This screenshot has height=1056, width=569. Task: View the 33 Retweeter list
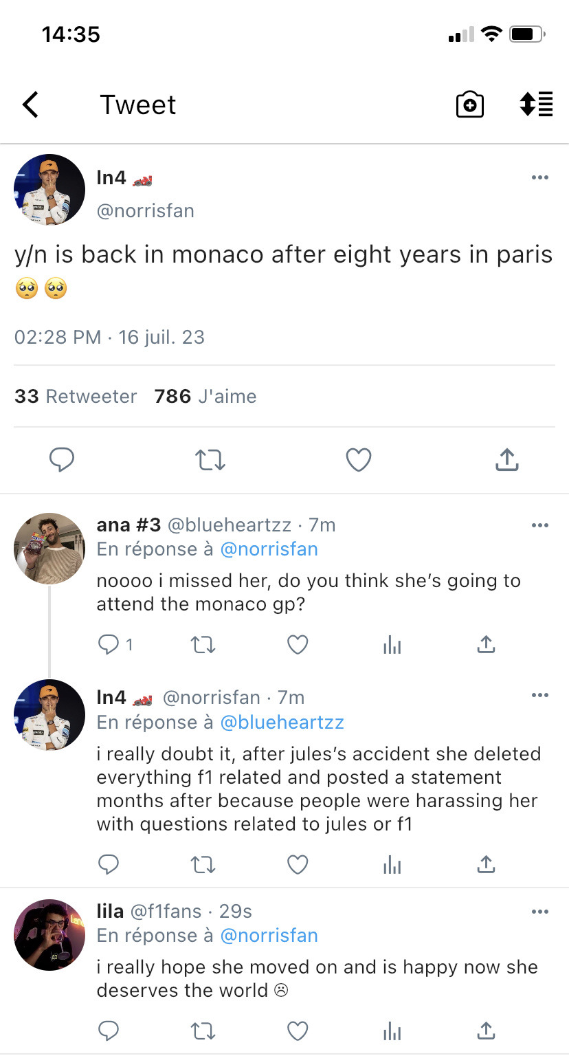[x=76, y=397]
